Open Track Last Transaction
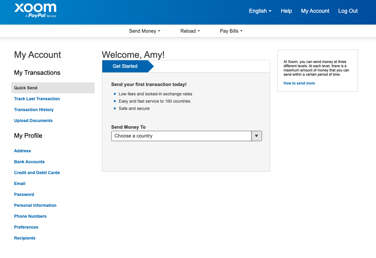Screen dimensions: 376x258 [37, 99]
